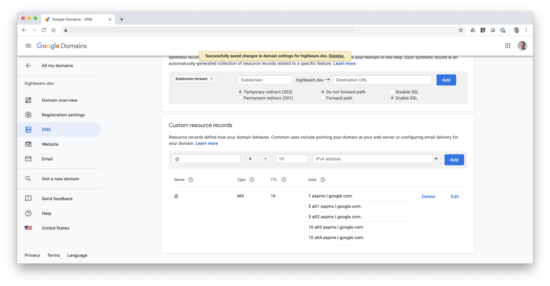This screenshot has height=286, width=550.
Task: Open Domain overview page
Action: coord(60,100)
